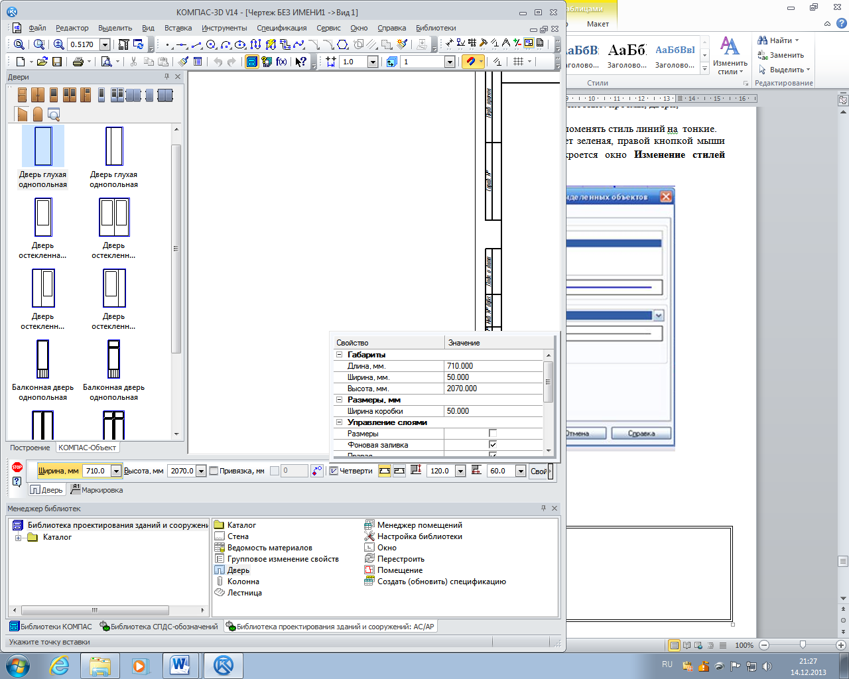Print the document with printer icon
This screenshot has width=849, height=679.
[78, 62]
